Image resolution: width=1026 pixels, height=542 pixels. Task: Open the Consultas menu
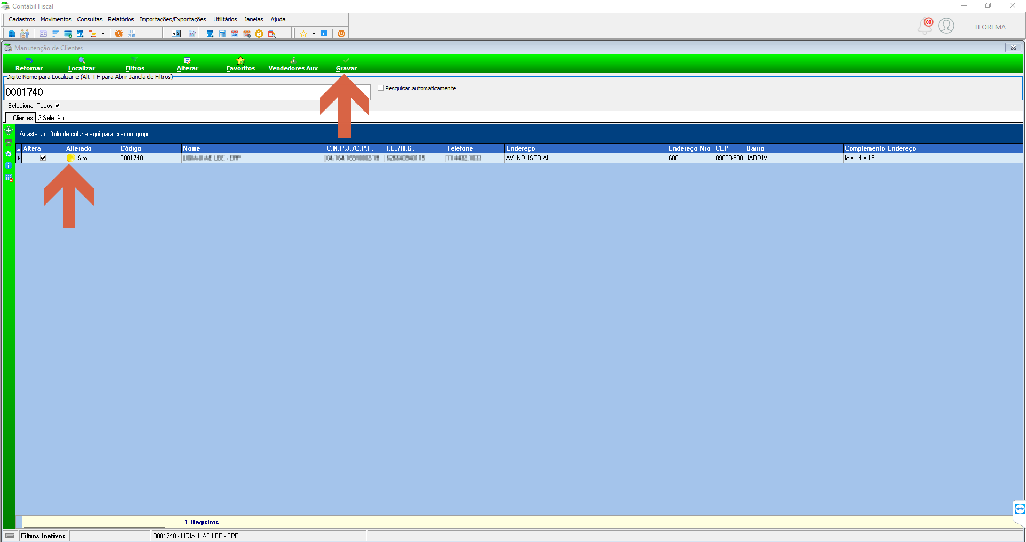tap(90, 19)
